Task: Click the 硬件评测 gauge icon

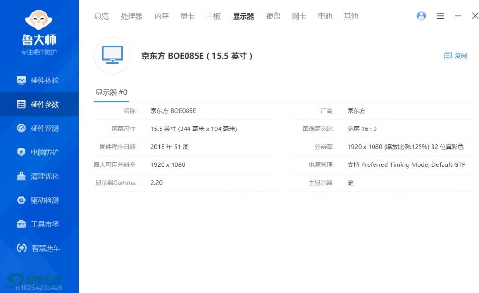Action: click(x=21, y=128)
